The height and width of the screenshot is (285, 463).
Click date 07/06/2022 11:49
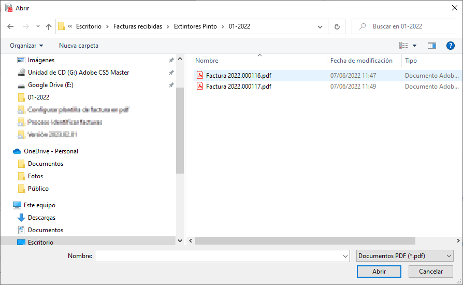coord(353,87)
